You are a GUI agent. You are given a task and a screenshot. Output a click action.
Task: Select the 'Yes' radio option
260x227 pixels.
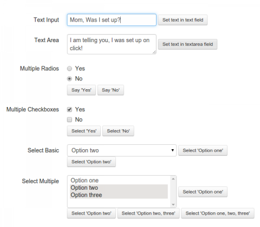(69, 69)
